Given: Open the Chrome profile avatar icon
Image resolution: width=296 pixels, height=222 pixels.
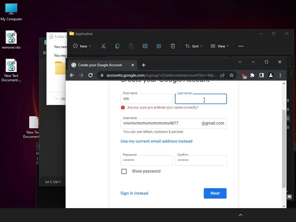Looking at the screenshot, I should click(x=271, y=75).
